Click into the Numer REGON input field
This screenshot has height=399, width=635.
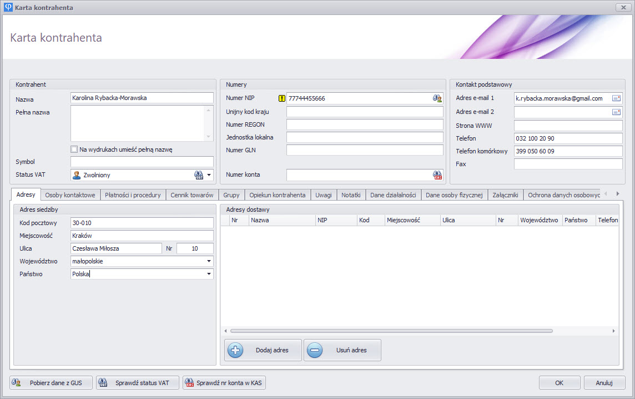pos(365,124)
